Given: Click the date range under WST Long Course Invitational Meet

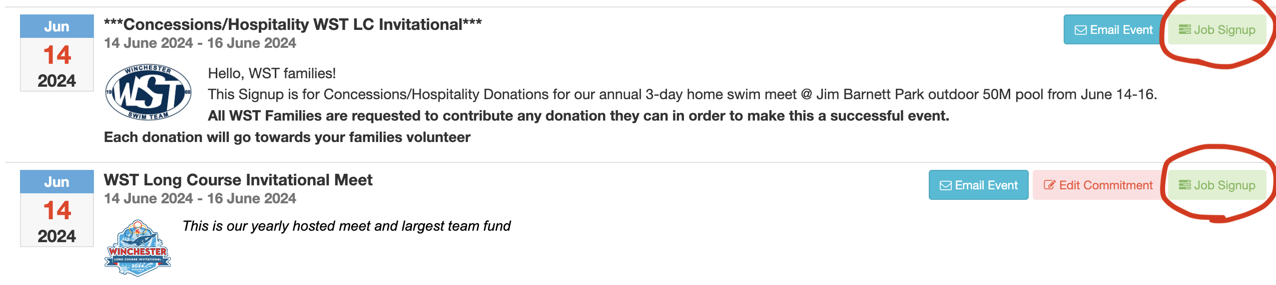Looking at the screenshot, I should pyautogui.click(x=200, y=199).
